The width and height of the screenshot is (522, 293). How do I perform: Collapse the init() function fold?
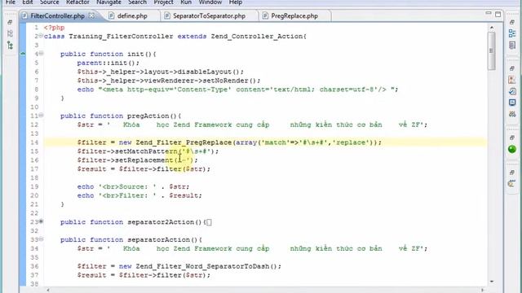(42, 53)
